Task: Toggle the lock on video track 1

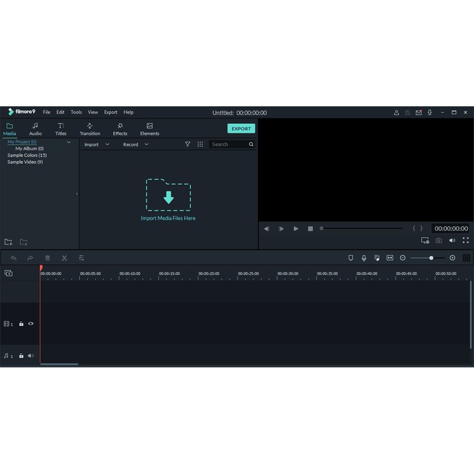Action: click(x=21, y=324)
